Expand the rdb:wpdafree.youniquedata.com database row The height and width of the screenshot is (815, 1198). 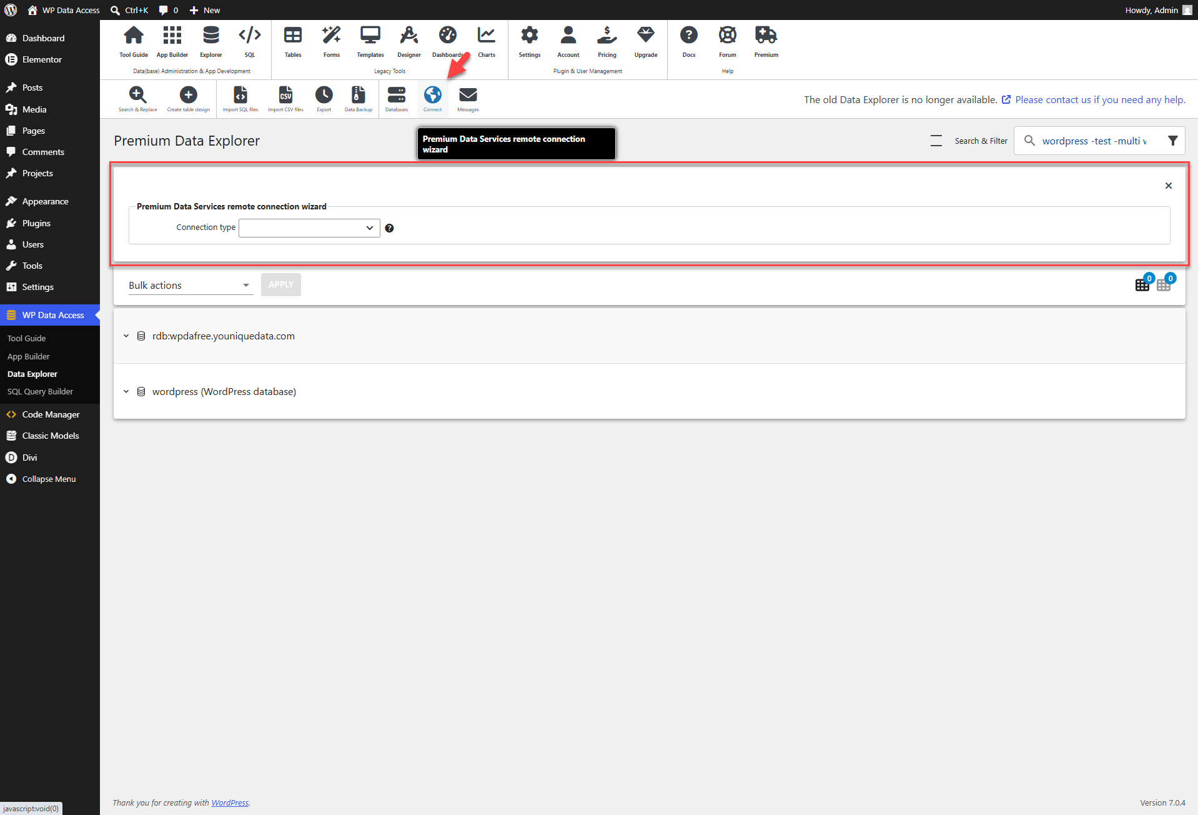pos(126,336)
